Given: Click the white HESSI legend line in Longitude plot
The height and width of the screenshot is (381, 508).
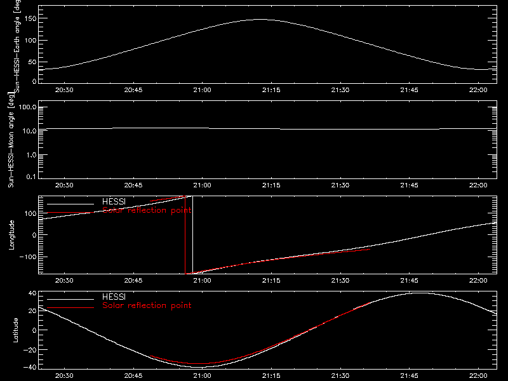Looking at the screenshot, I should [70, 204].
